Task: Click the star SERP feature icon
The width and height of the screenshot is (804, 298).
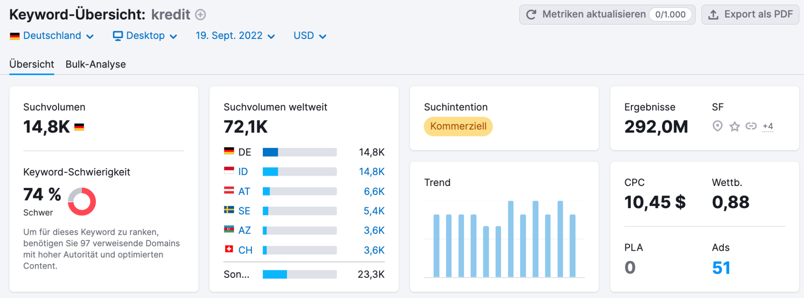Action: pyautogui.click(x=734, y=126)
